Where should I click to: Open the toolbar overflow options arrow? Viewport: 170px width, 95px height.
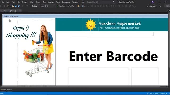coord(135,7)
